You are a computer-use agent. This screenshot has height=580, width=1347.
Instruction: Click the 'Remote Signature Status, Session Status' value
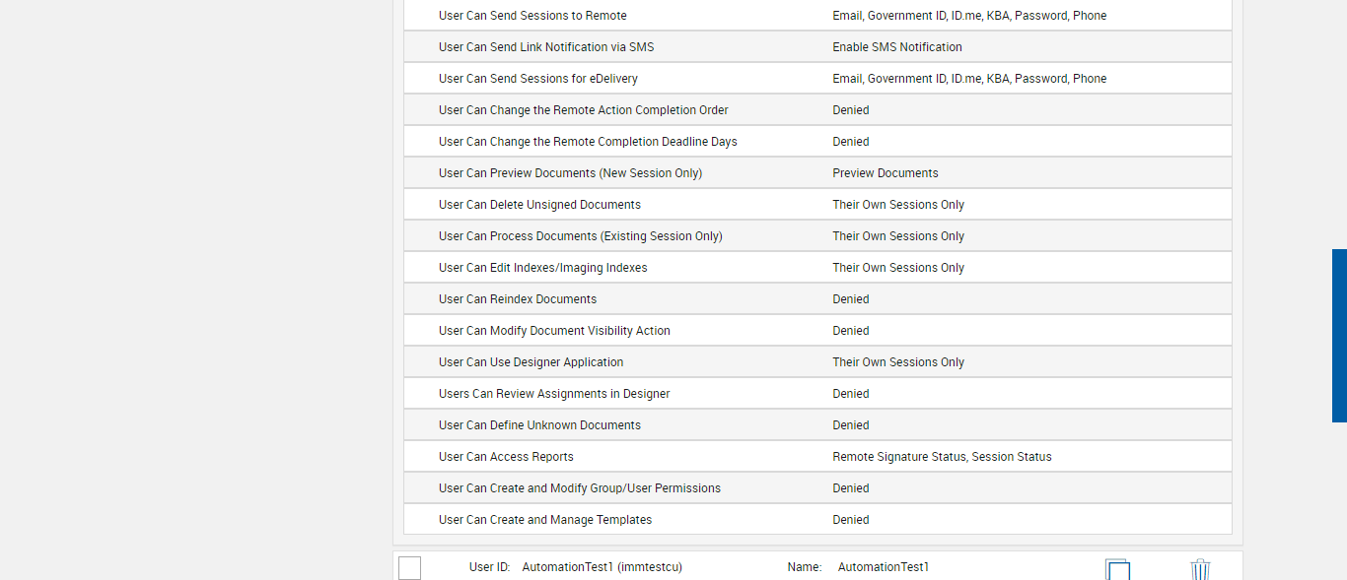click(x=942, y=457)
